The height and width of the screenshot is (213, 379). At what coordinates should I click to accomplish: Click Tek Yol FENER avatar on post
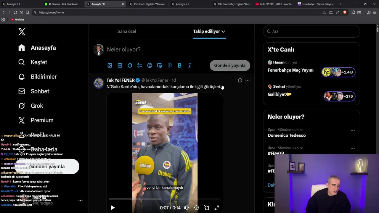[99, 83]
